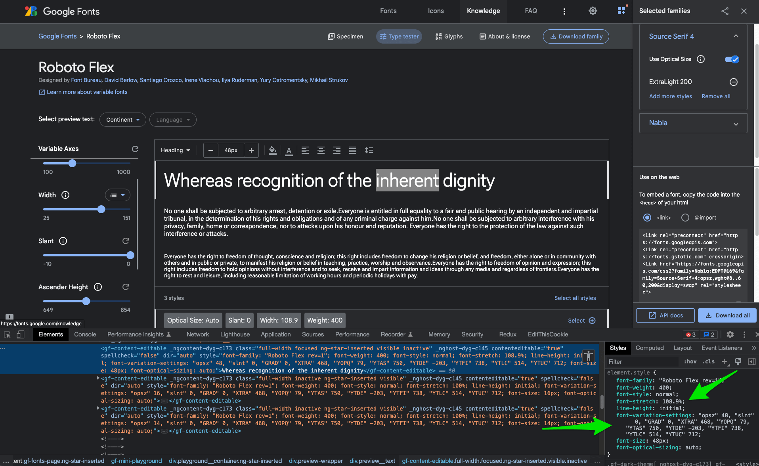Toggle :hov element state panel
The width and height of the screenshot is (759, 466).
690,361
